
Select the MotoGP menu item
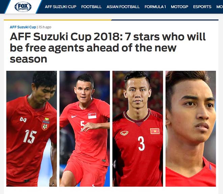pos(179,7)
